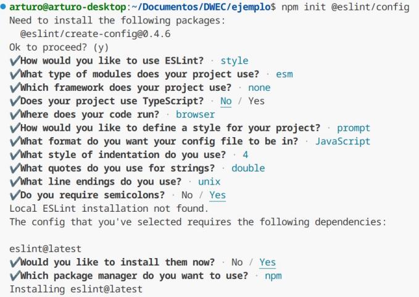This screenshot has height=297, width=419.
Task: Click the "JavaScript" config format answer
Action: tap(342, 141)
